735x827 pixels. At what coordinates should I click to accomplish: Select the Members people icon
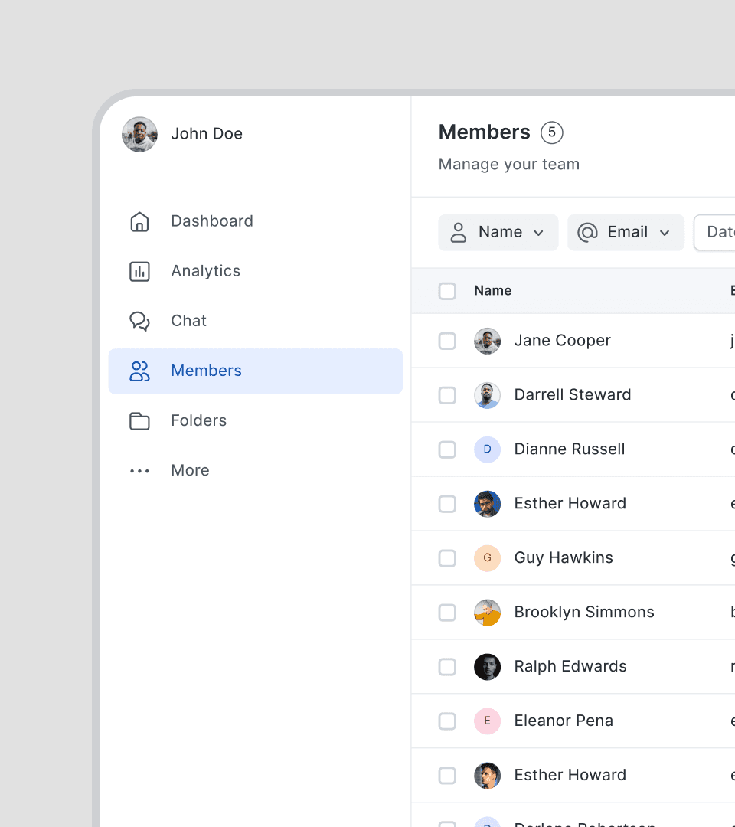(140, 371)
